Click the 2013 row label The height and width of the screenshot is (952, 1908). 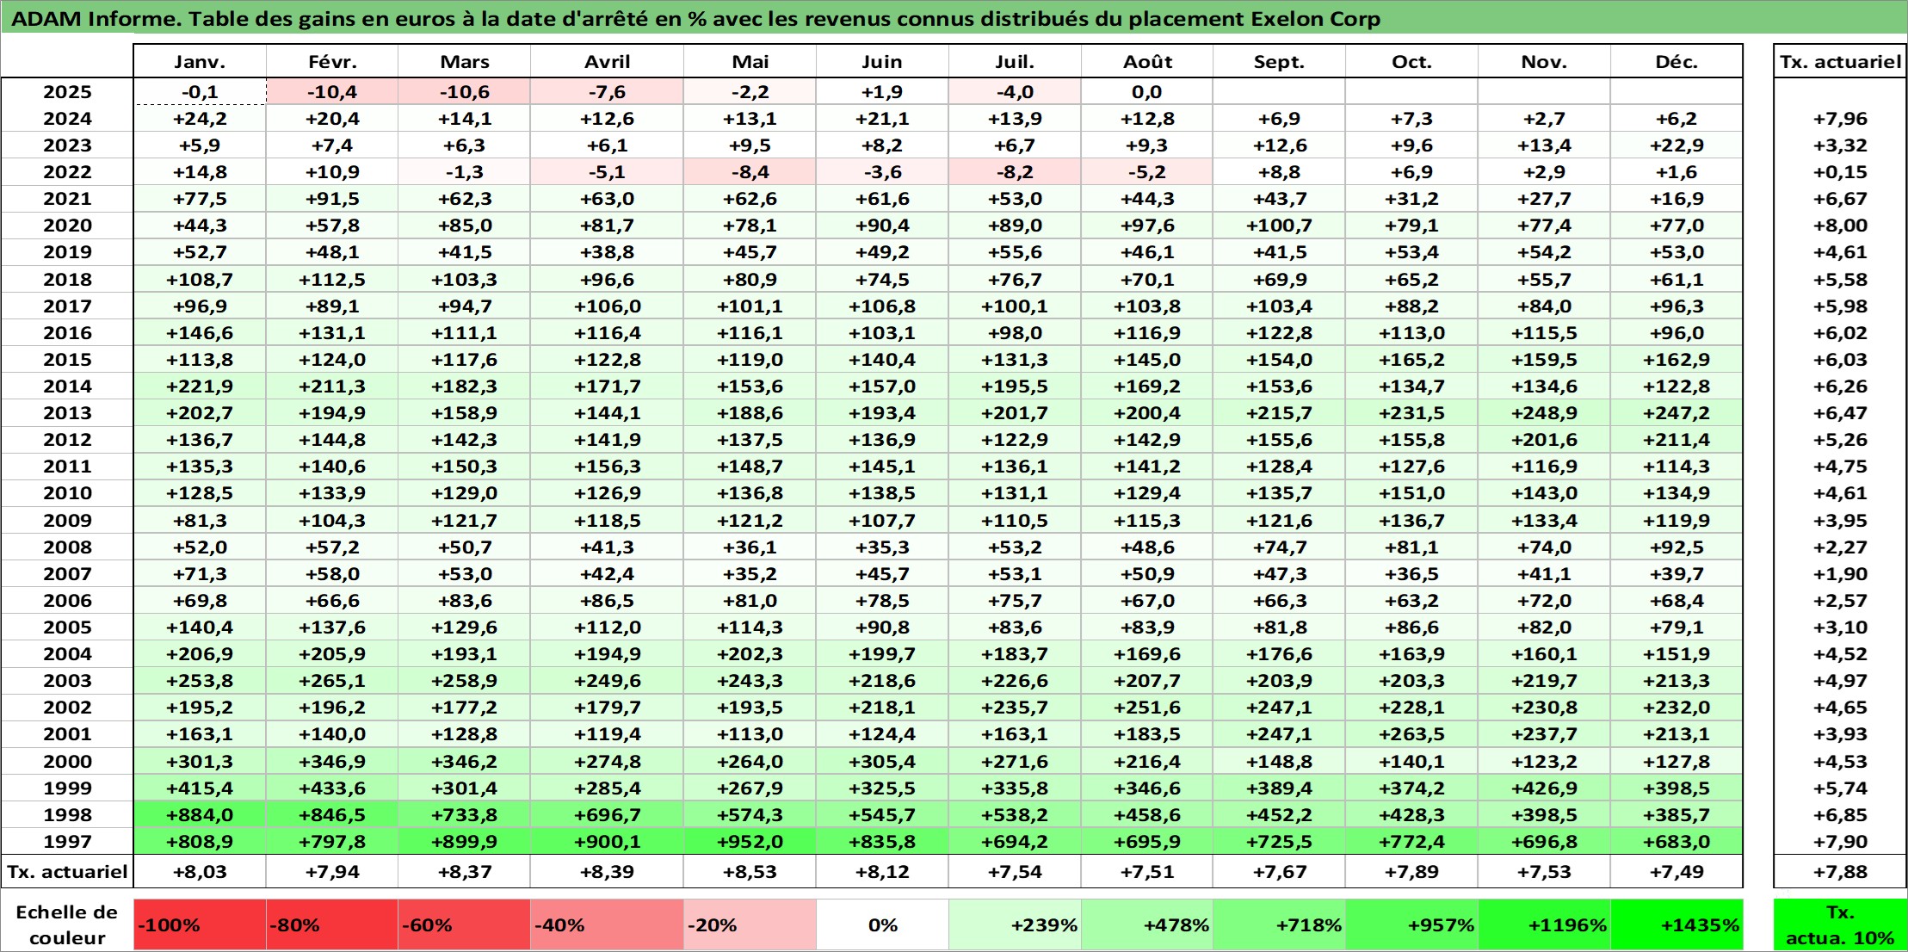coord(67,412)
